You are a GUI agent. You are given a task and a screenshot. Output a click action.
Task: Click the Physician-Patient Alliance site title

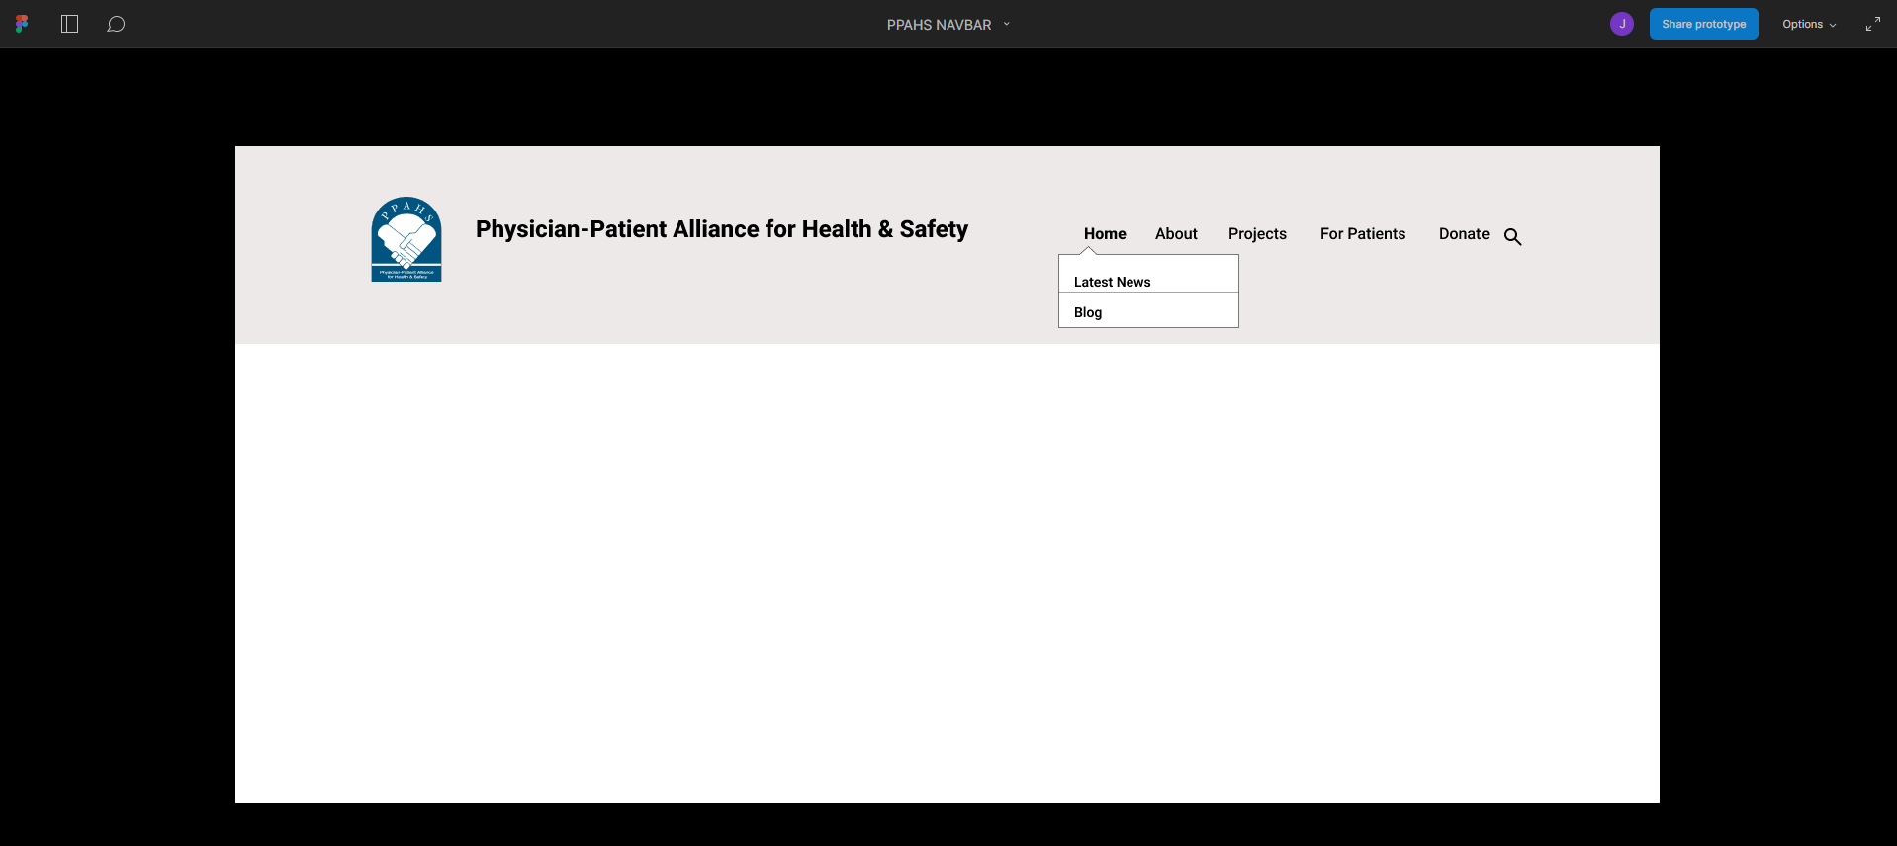tap(722, 229)
